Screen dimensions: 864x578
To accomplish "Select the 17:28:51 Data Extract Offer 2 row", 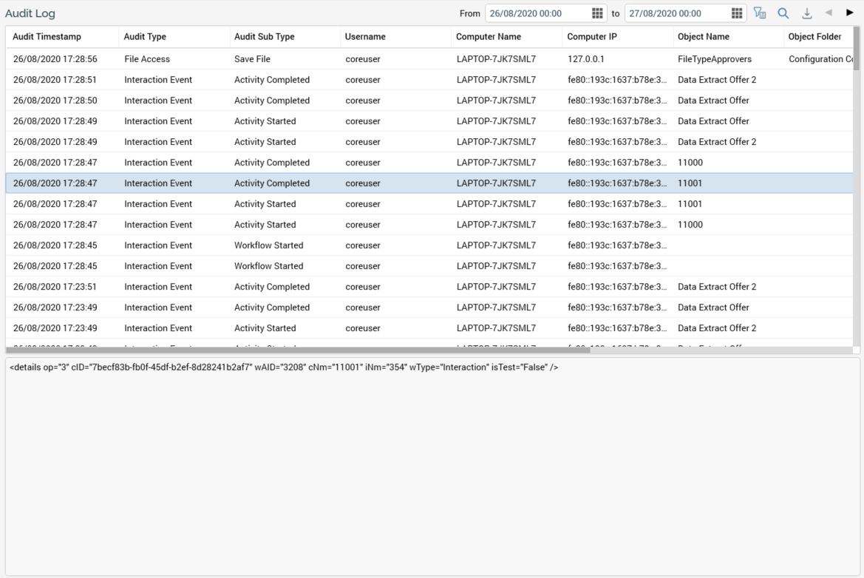I will pyautogui.click(x=296, y=80).
